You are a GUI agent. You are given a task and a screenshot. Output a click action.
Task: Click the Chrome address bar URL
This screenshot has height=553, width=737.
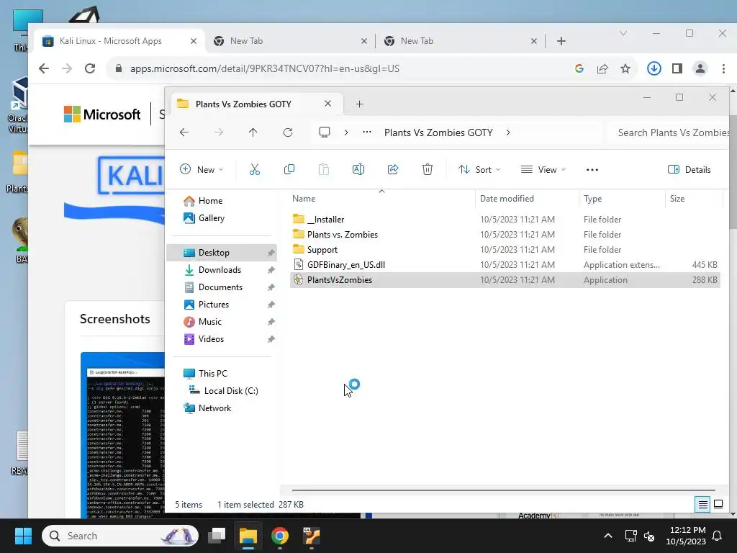[265, 68]
